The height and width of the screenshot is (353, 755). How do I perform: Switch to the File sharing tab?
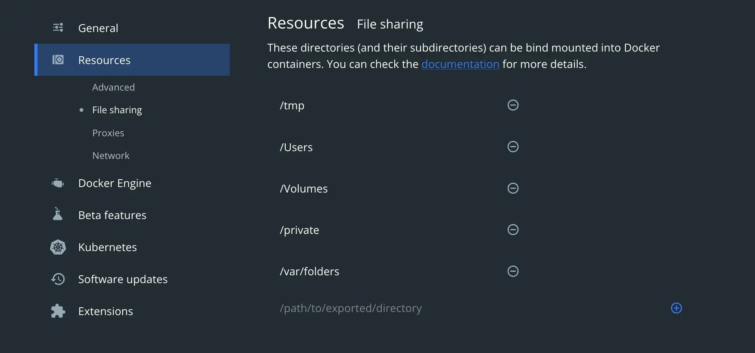(117, 110)
